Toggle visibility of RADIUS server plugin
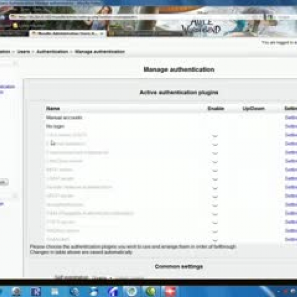The height and width of the screenshot is (297, 297). tap(215, 232)
